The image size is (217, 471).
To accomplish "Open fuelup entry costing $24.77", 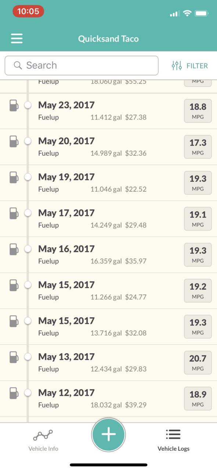I will pyautogui.click(x=108, y=291).
